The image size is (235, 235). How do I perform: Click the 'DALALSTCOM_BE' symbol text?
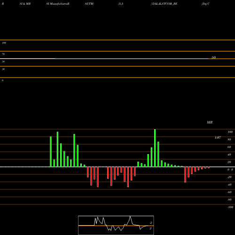(x=165, y=4)
